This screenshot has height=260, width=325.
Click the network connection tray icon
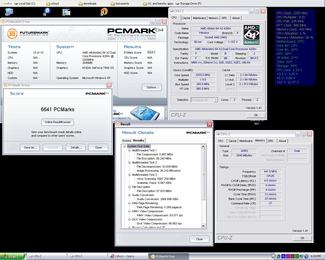pos(301,256)
